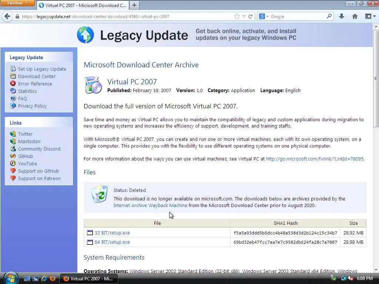Download 32 BIT/setup.exe file
The image size is (379, 284).
point(112,233)
